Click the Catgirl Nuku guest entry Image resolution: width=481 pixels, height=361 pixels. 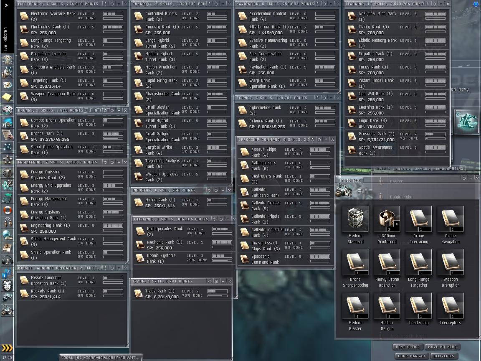tap(401, 197)
